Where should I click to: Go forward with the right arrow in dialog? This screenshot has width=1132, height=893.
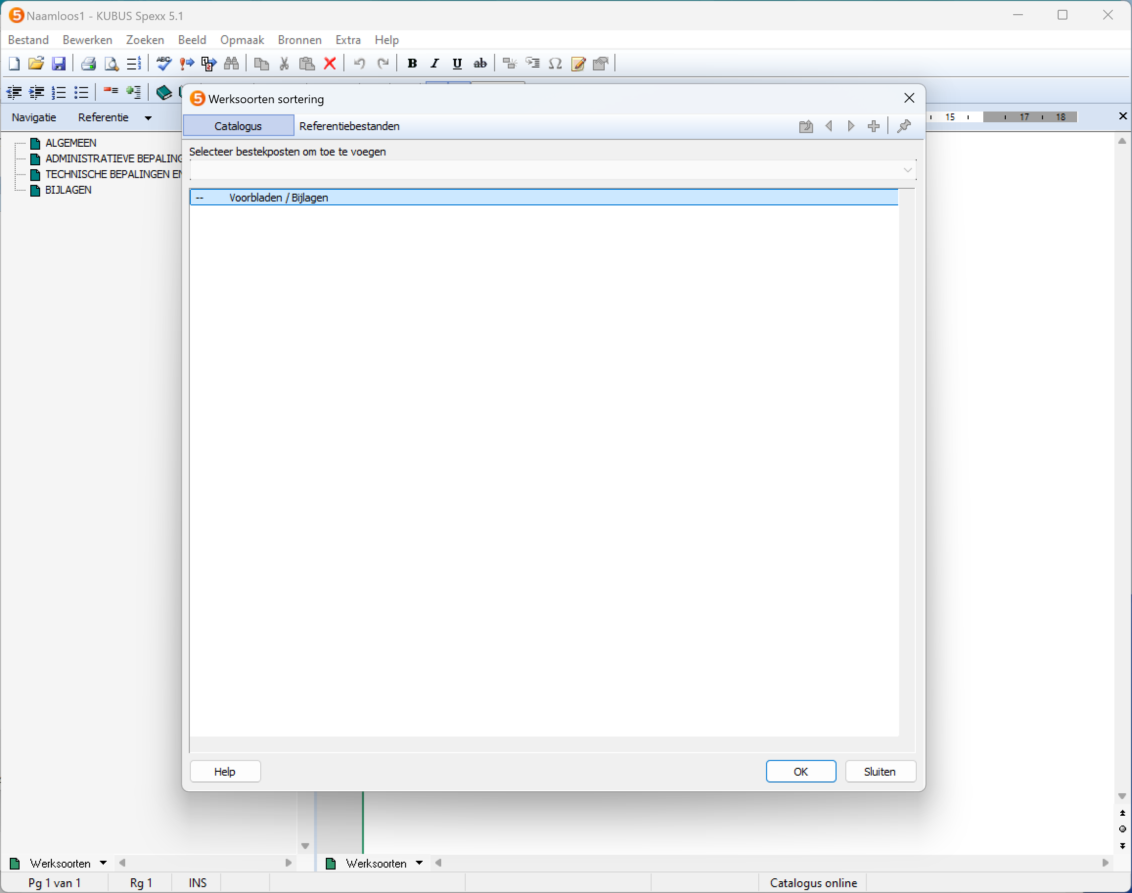pyautogui.click(x=851, y=126)
